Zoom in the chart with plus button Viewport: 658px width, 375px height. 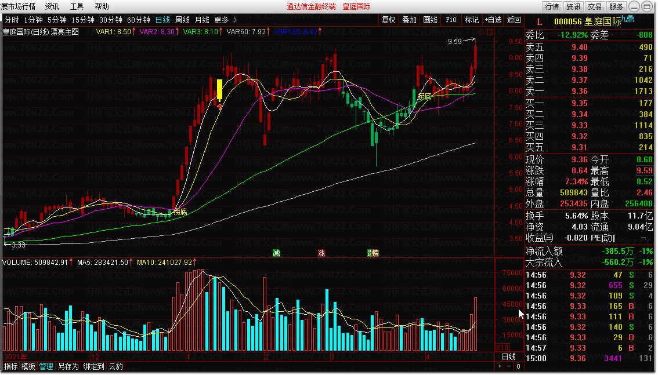click(500, 366)
